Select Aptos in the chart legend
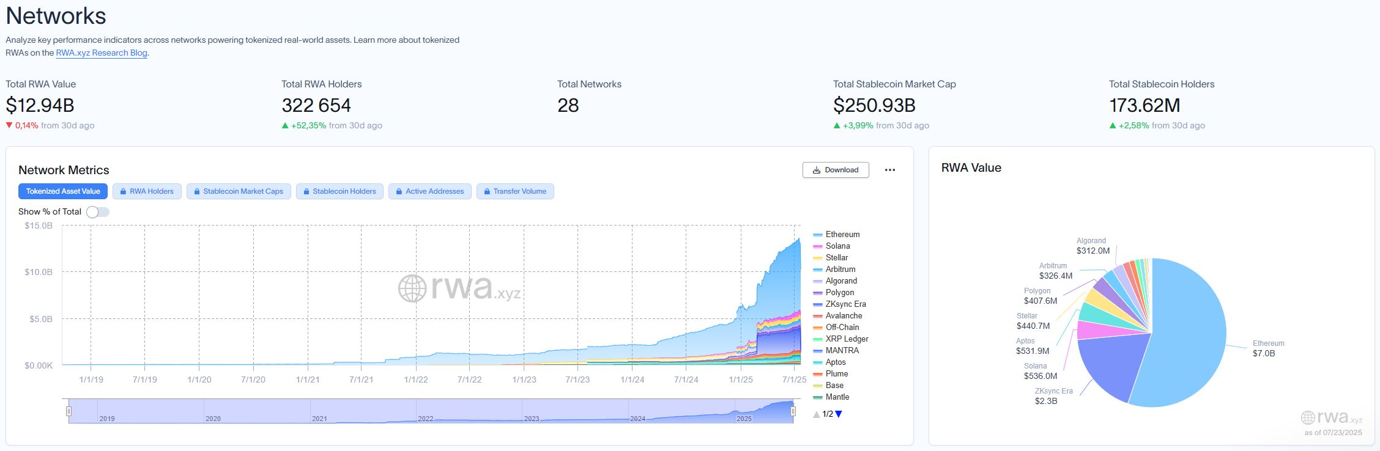The width and height of the screenshot is (1380, 451). click(829, 362)
